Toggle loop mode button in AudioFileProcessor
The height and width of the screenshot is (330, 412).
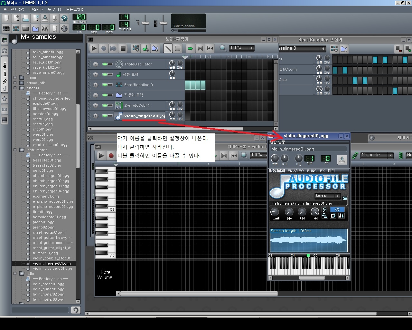click(333, 216)
